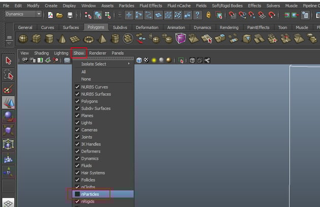
Task: Click the purple cube shelf icon
Action: click(x=180, y=38)
